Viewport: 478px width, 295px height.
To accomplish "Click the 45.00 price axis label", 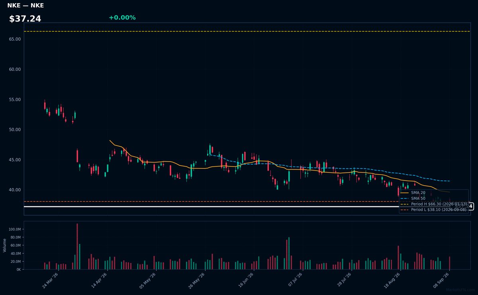I will click(x=15, y=160).
